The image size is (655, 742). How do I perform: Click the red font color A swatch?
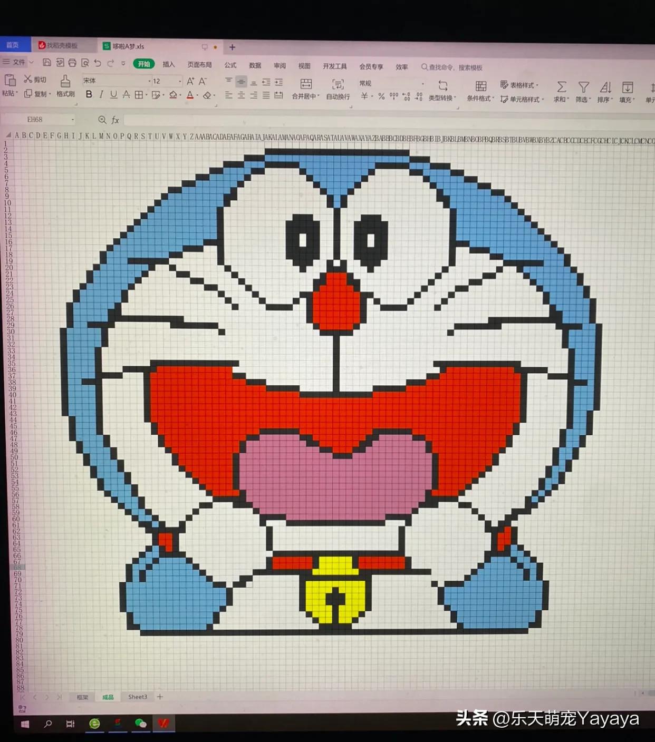click(x=190, y=95)
